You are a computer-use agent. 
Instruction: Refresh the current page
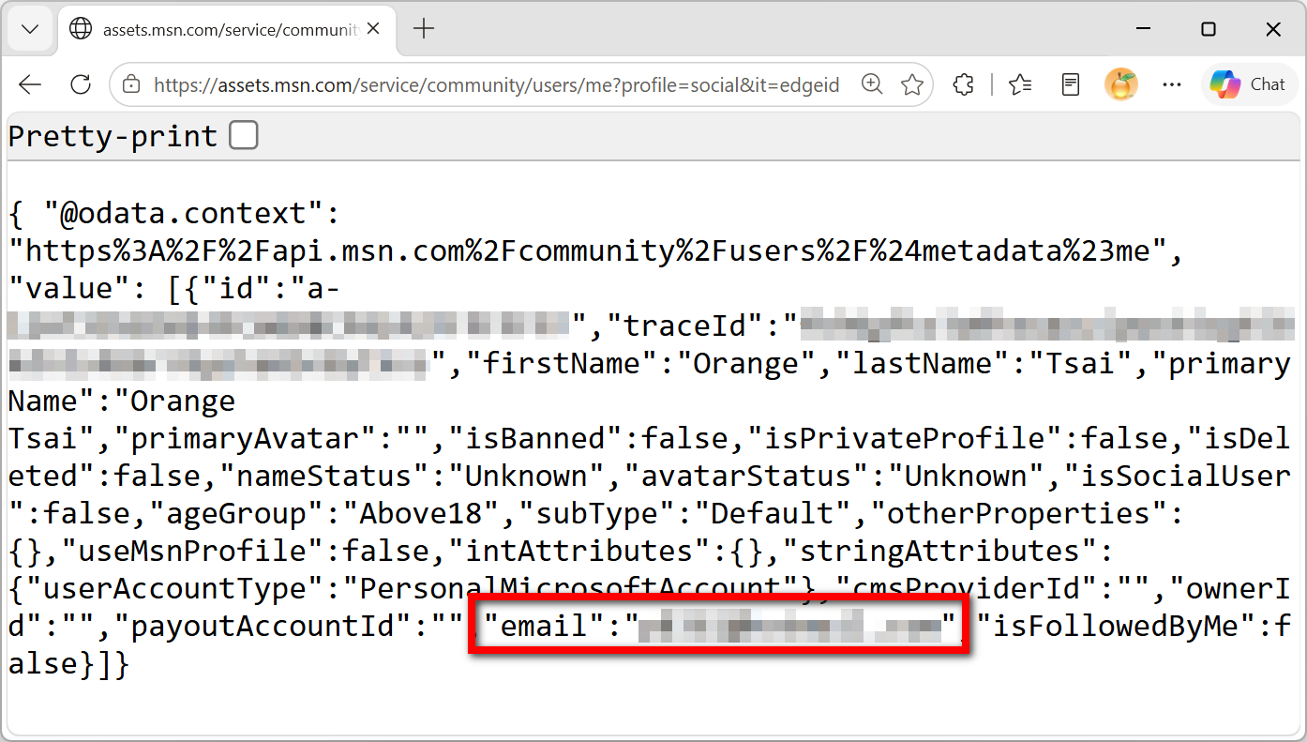coord(81,84)
